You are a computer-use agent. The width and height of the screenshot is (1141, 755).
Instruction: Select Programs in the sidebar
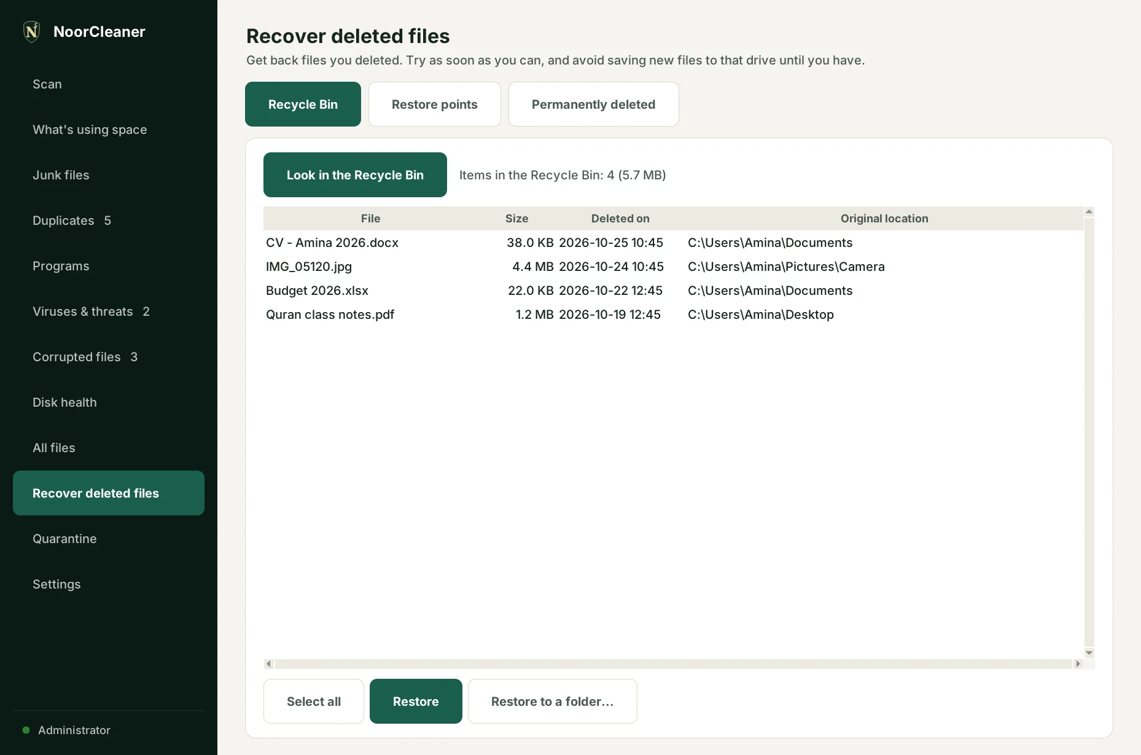(109, 266)
